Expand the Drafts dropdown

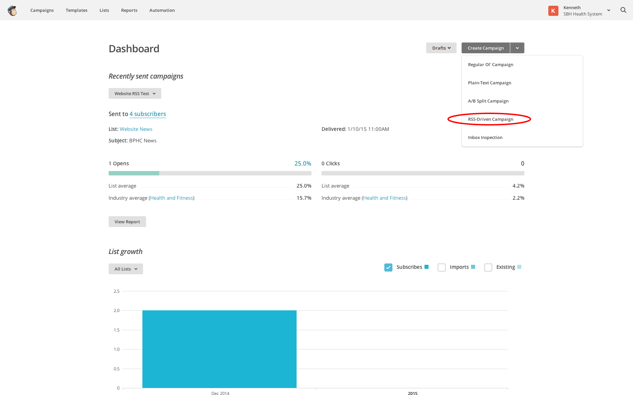pyautogui.click(x=441, y=48)
